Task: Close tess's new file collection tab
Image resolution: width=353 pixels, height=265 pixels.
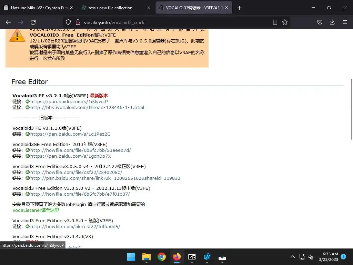Action: pos(149,8)
